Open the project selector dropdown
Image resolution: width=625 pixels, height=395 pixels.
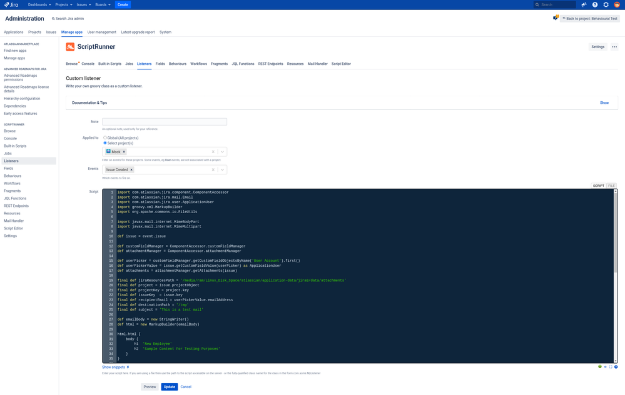tap(223, 151)
